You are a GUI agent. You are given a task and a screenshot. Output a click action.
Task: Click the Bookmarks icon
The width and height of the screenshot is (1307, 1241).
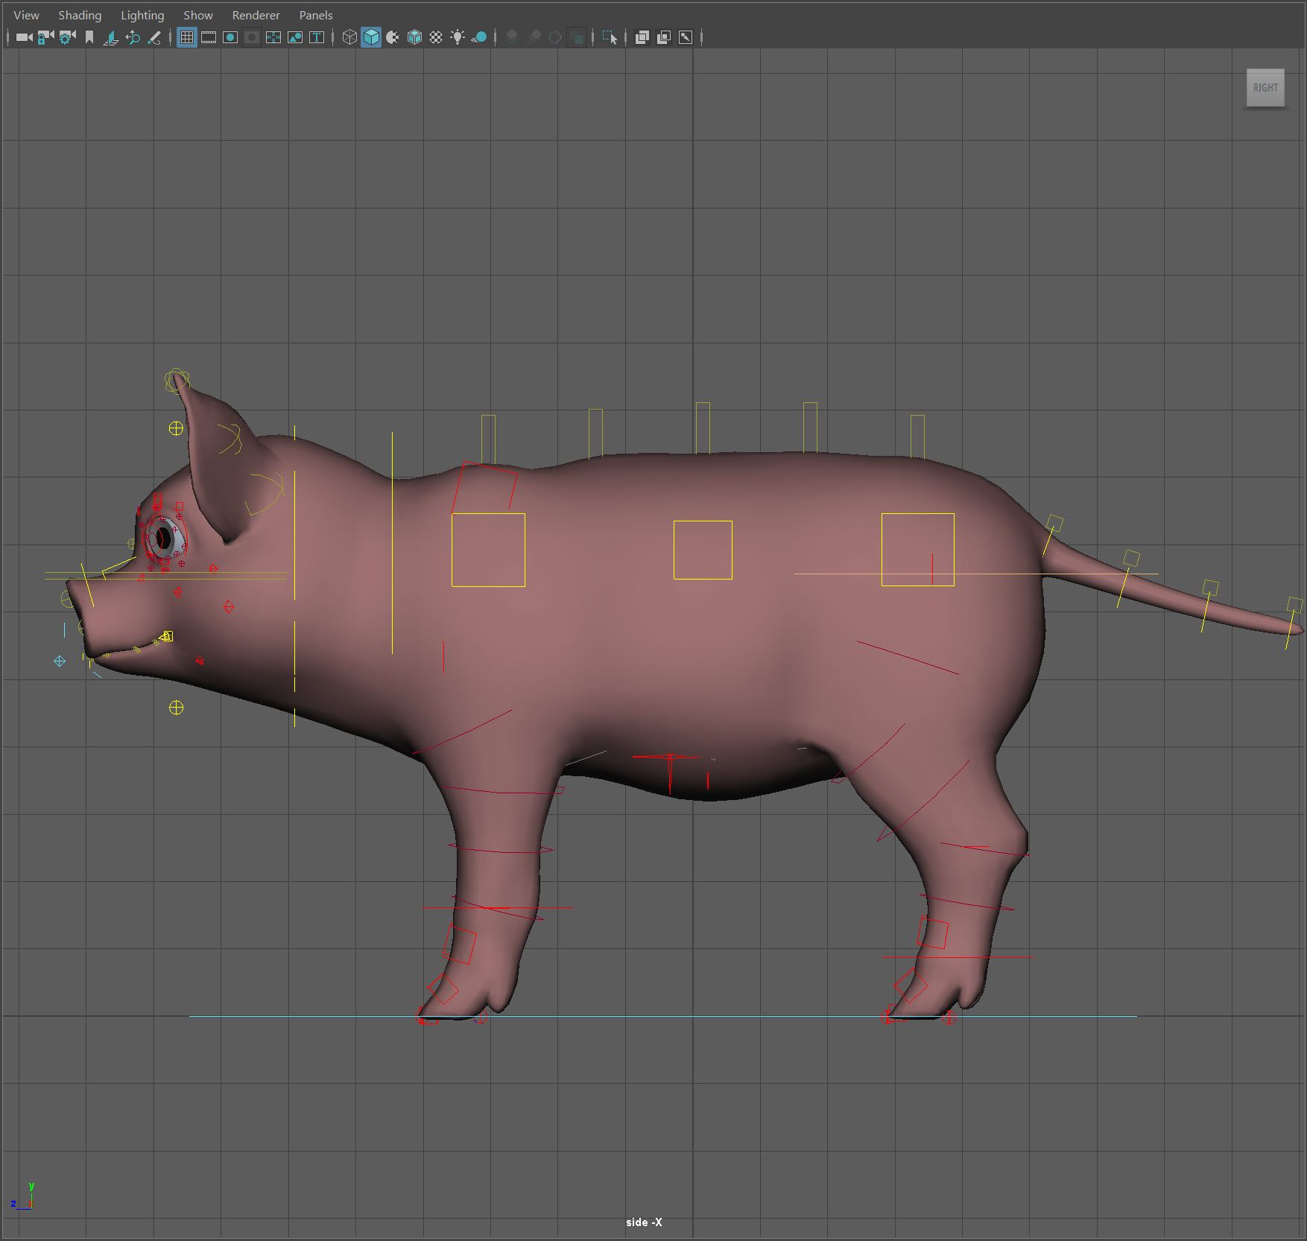(89, 37)
